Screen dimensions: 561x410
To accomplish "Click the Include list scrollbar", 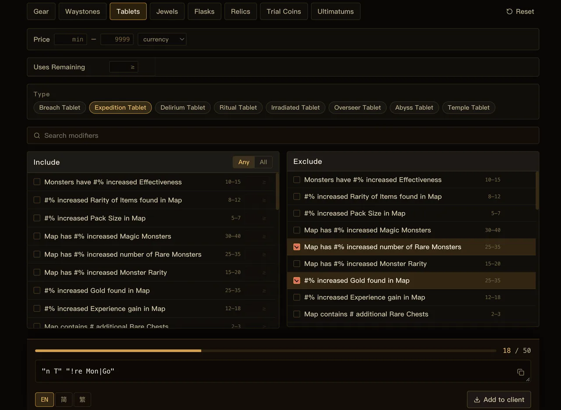I will tap(277, 191).
